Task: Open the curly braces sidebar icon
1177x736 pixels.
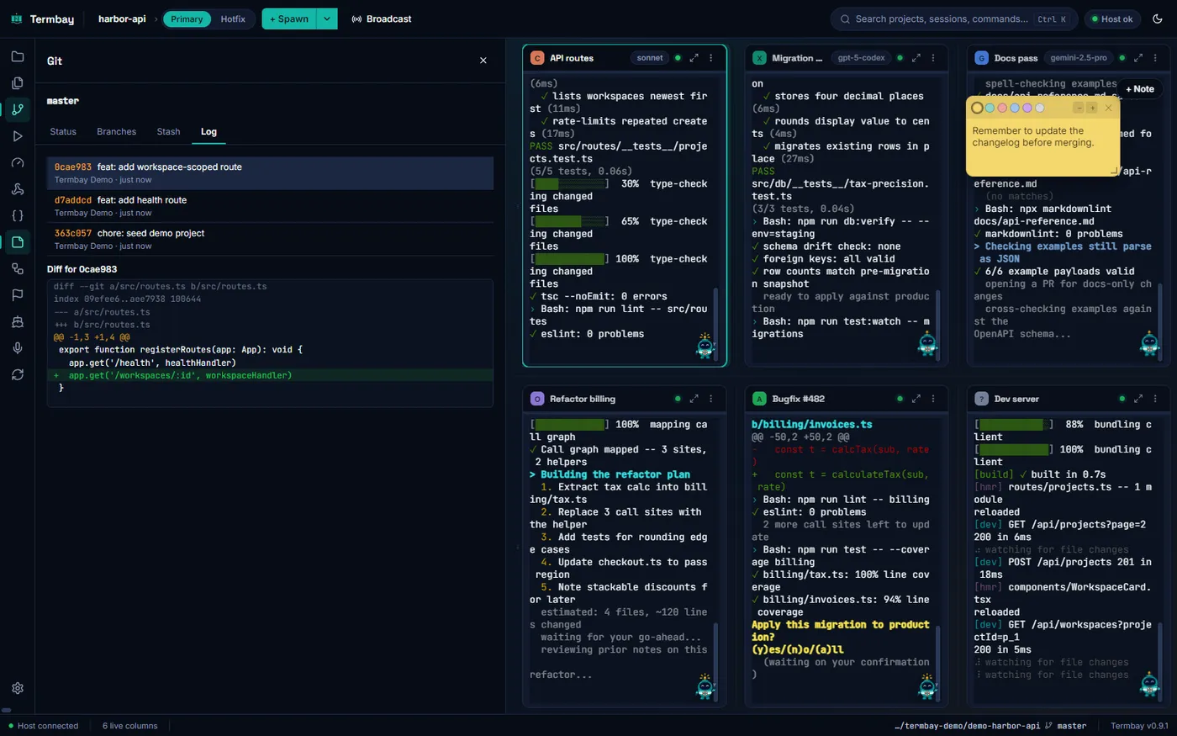Action: pyautogui.click(x=18, y=215)
